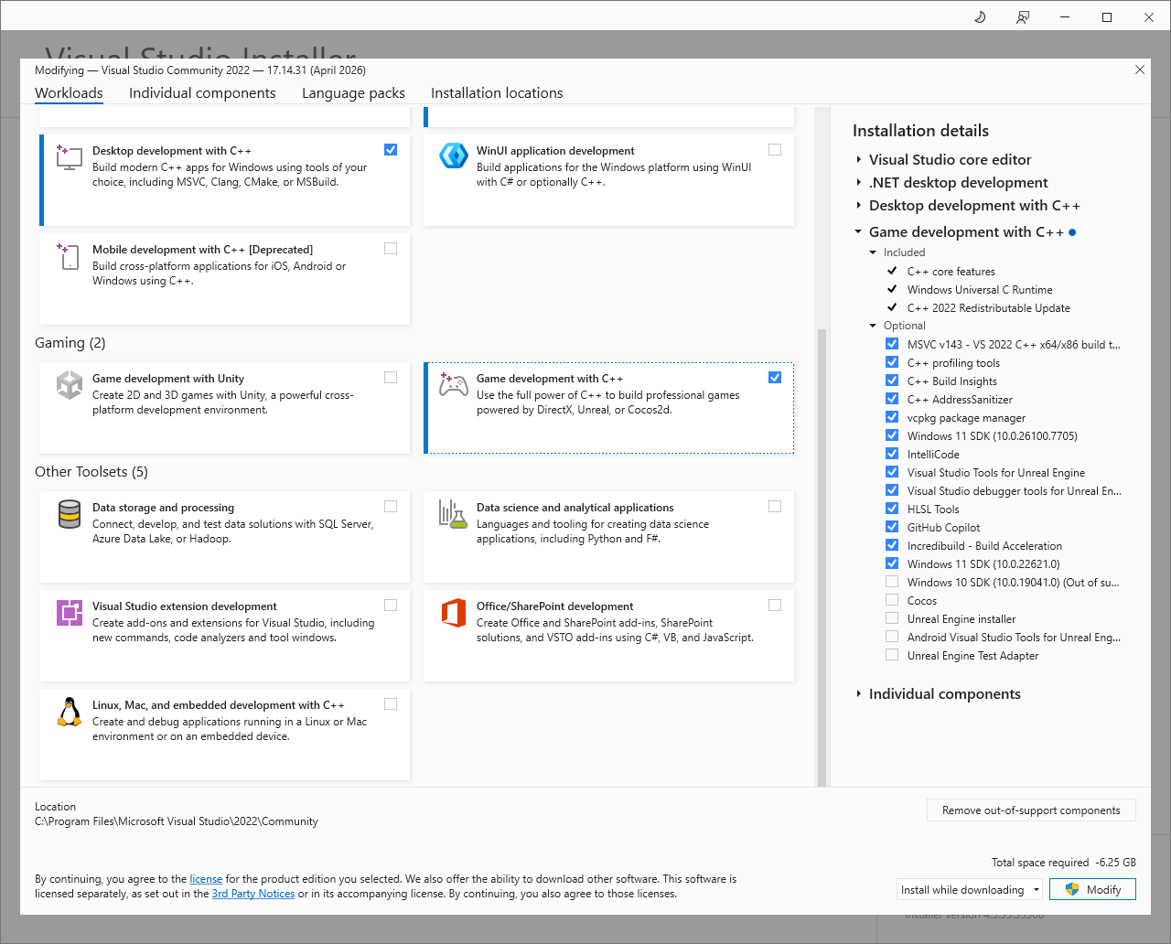The width and height of the screenshot is (1171, 944).
Task: Click the C++ AddressSanitizer component label
Action: (960, 400)
